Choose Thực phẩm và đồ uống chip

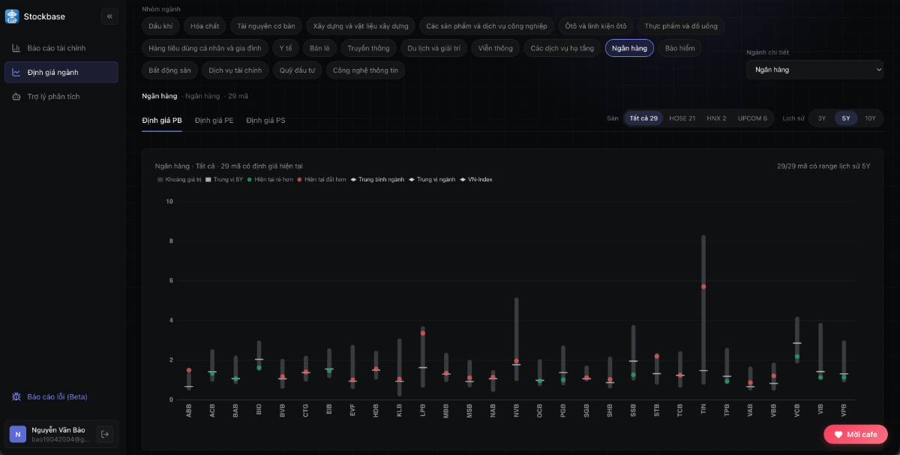pos(681,25)
